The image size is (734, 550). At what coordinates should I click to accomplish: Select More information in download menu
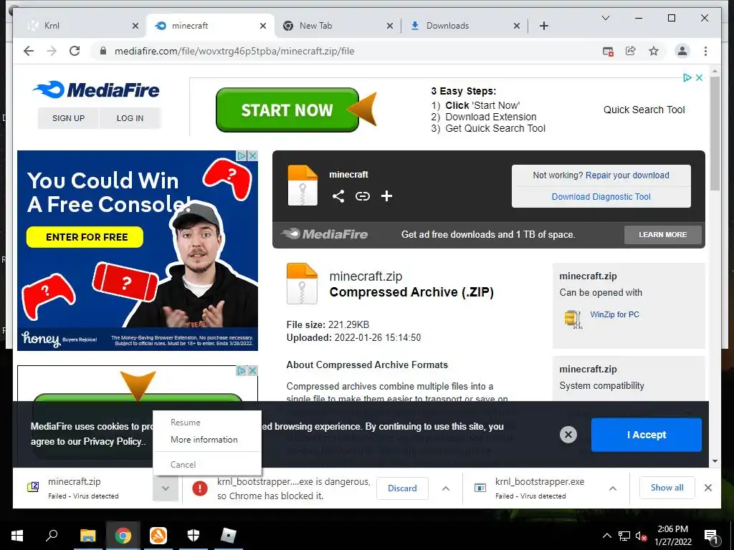[204, 440]
